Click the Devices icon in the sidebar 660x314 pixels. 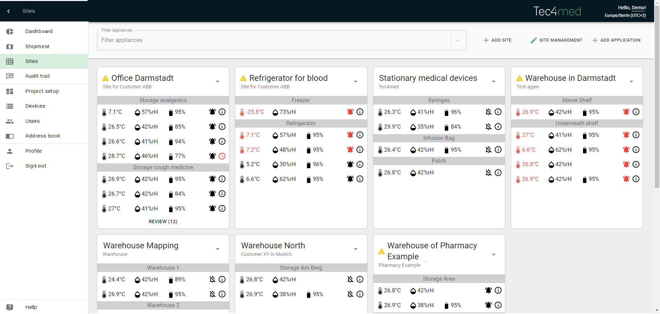pyautogui.click(x=10, y=106)
